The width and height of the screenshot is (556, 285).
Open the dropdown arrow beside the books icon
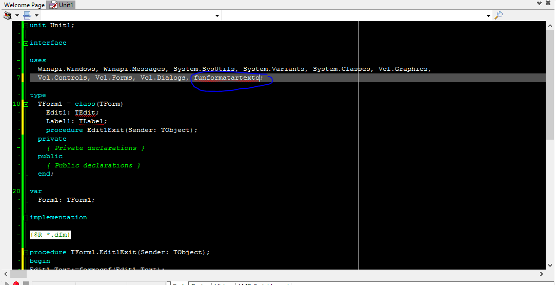point(16,15)
